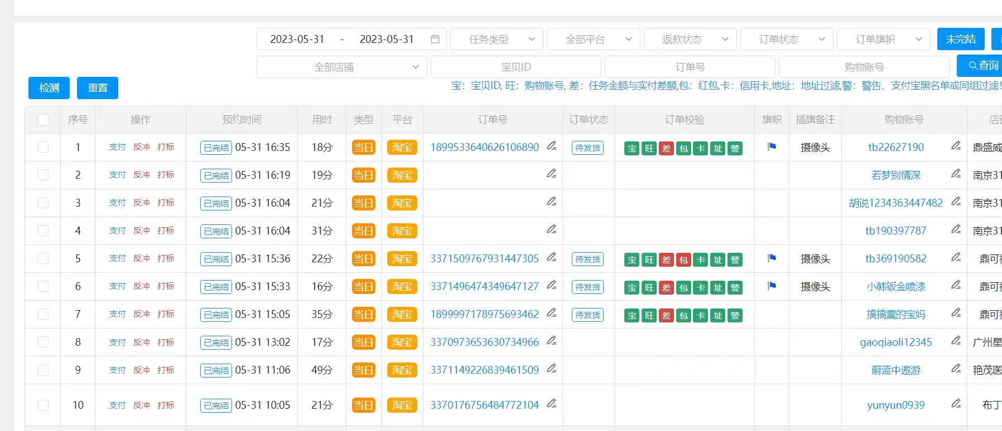Edit shopping account 若梦别情深 pencil icon

pos(956,174)
